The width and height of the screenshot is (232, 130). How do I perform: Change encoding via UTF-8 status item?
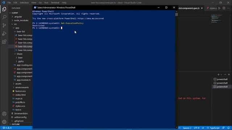(196, 128)
